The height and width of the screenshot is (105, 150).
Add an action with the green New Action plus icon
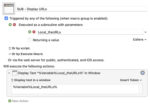tap(10, 101)
